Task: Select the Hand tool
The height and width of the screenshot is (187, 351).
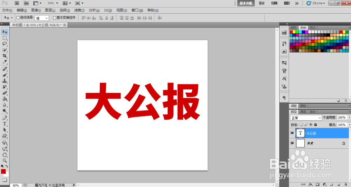Action: [x=5, y=155]
